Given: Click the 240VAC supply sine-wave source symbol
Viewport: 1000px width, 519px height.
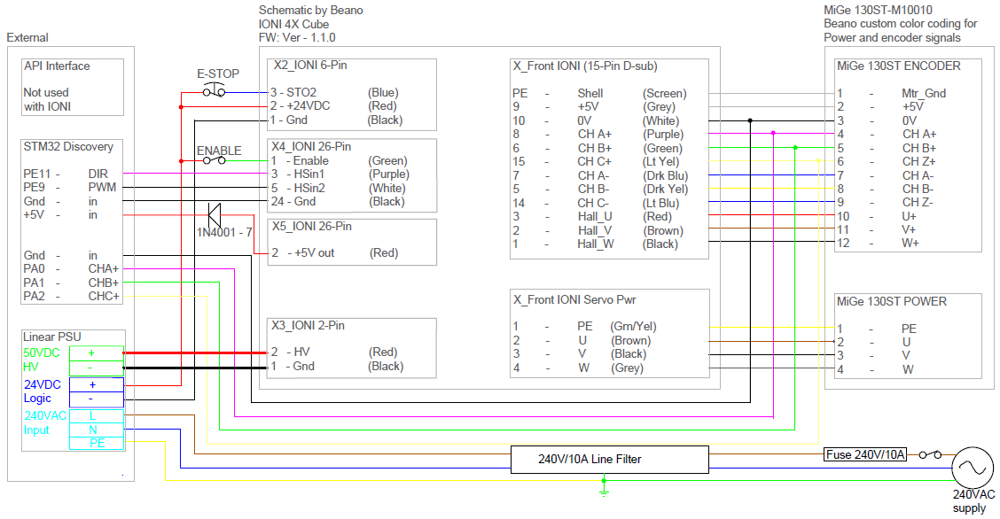Looking at the screenshot, I should [x=973, y=468].
